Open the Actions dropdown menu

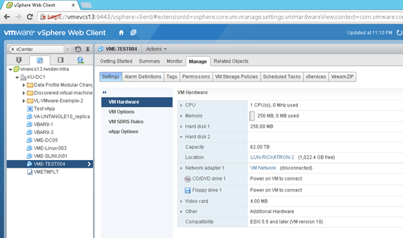[x=156, y=49]
